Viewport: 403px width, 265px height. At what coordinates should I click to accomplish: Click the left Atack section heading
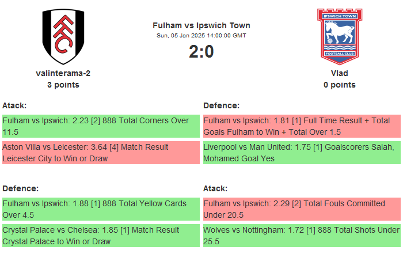click(14, 105)
